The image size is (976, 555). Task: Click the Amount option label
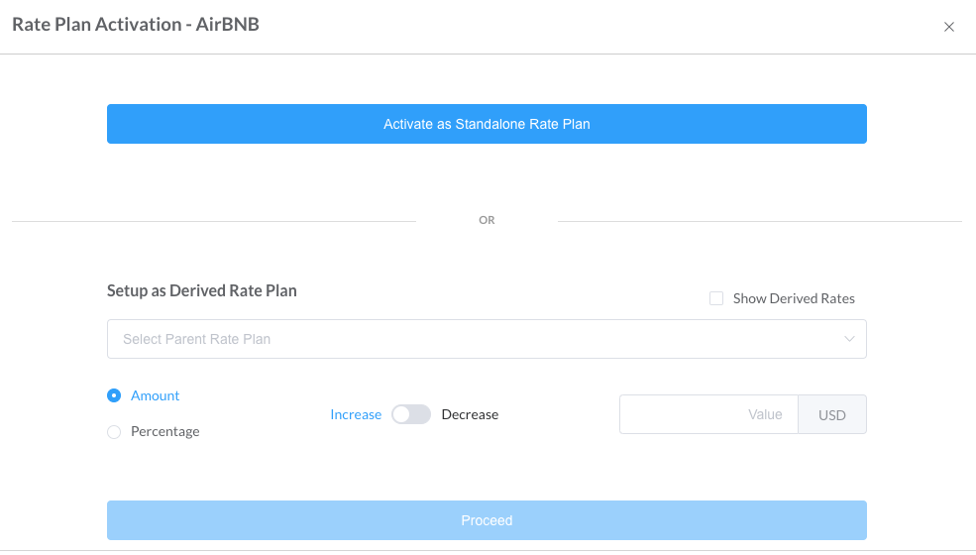pos(156,395)
